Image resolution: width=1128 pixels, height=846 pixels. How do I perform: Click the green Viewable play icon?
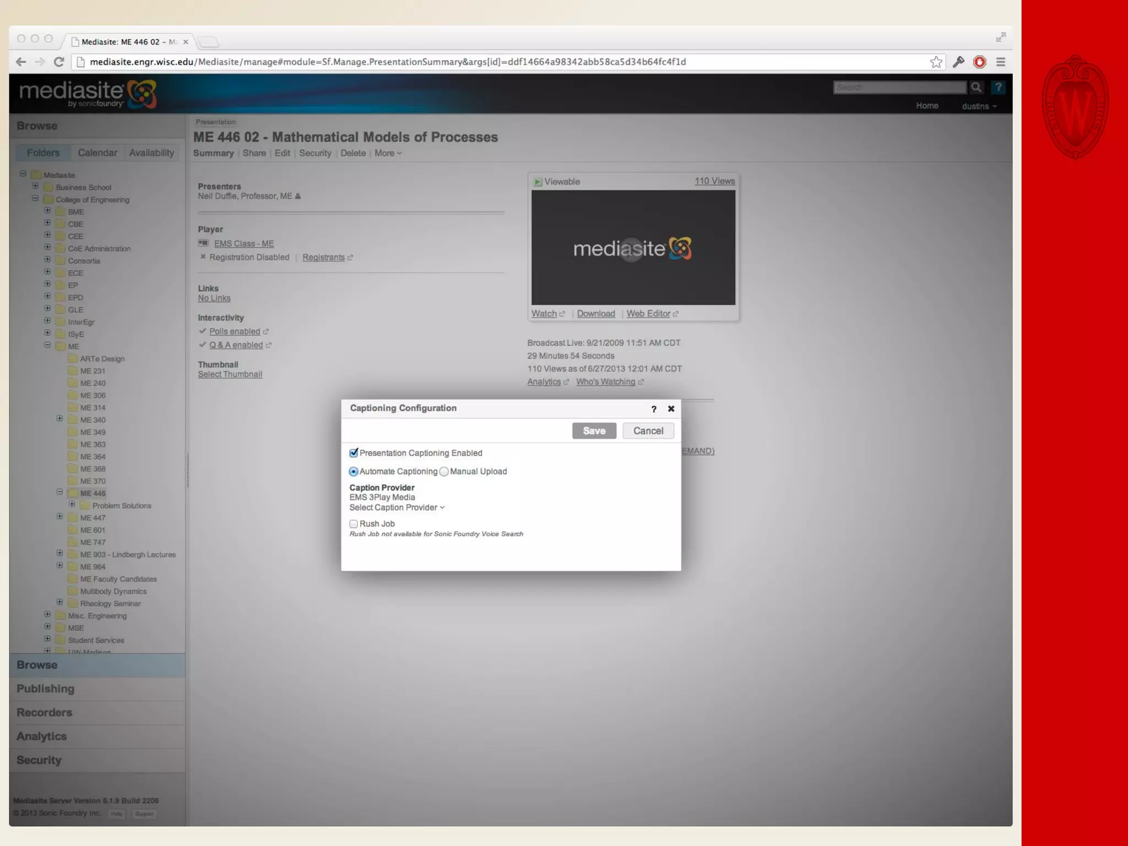tap(538, 182)
